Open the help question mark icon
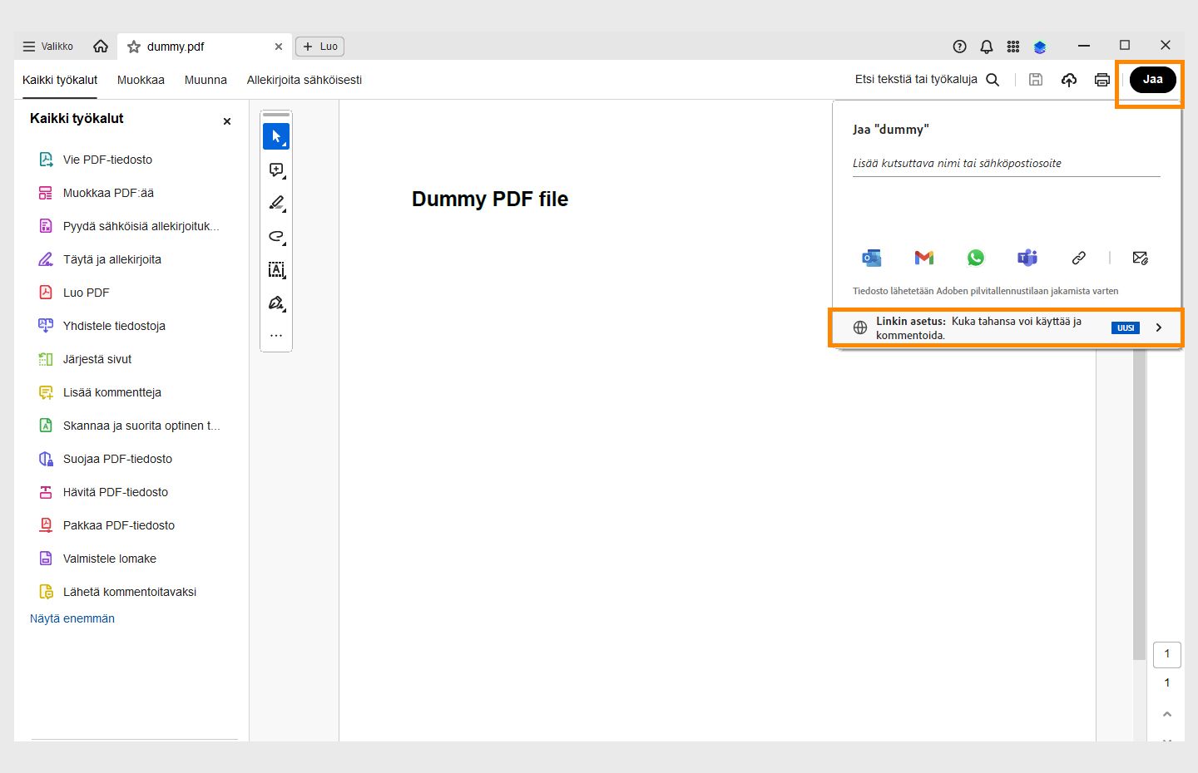The width and height of the screenshot is (1198, 773). point(960,47)
